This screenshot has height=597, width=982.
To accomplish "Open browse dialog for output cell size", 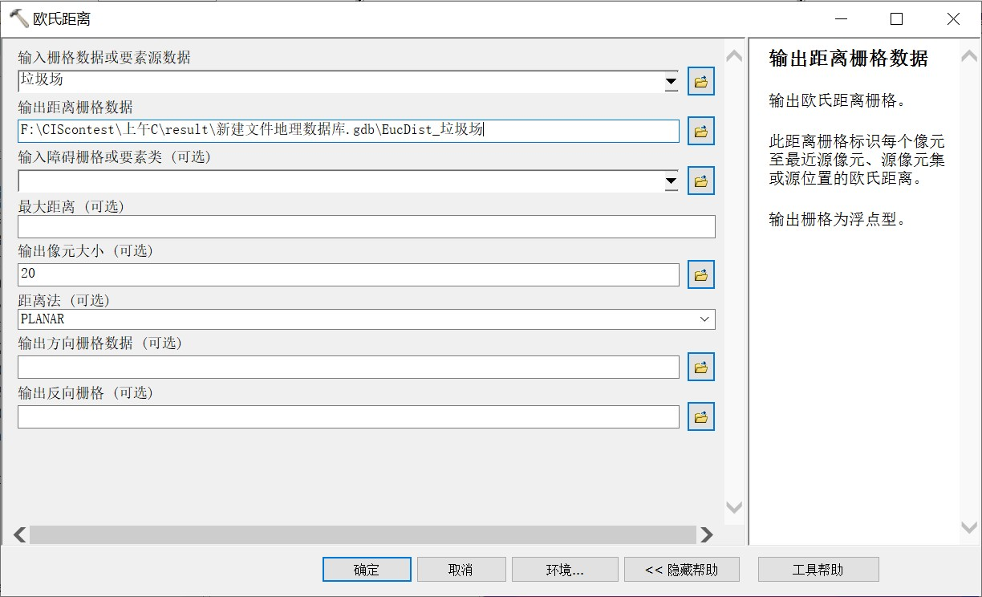I will 700,274.
